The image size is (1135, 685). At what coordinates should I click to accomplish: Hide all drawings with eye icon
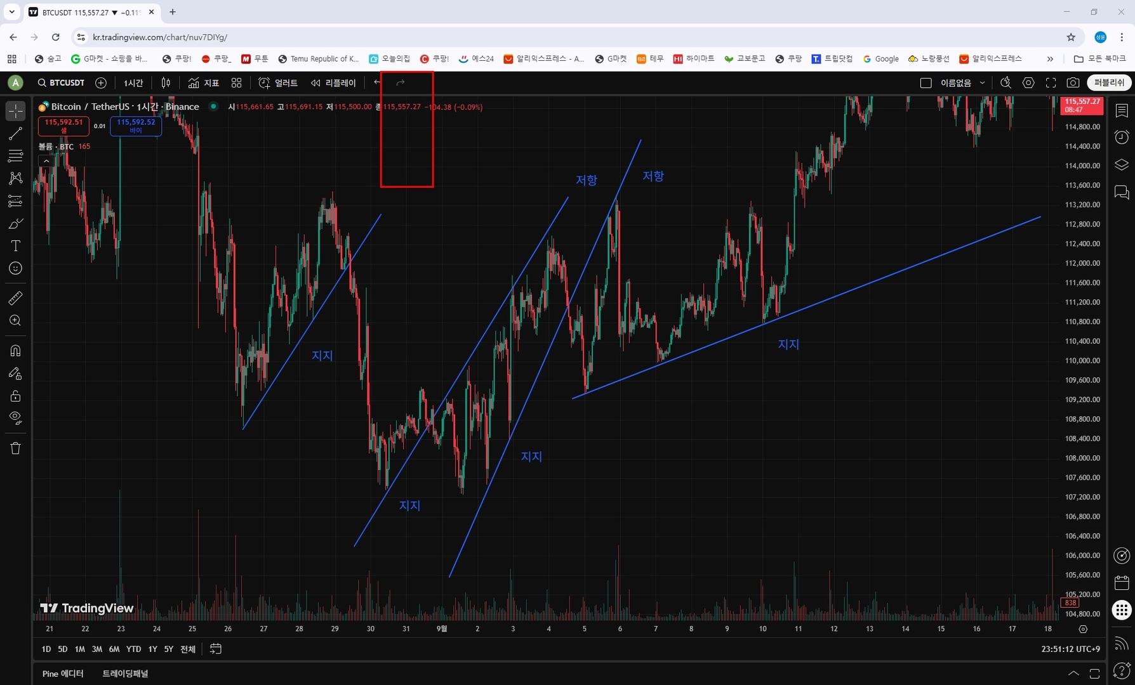tap(15, 418)
